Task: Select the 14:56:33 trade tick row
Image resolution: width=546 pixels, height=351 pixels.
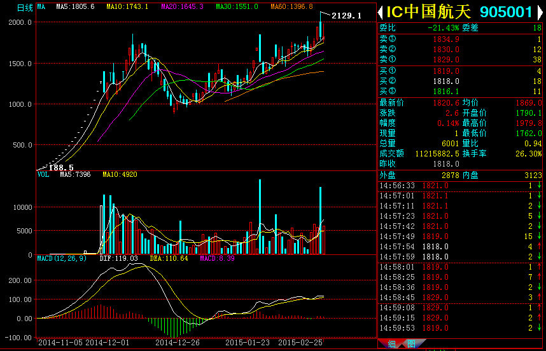Action: (460, 186)
